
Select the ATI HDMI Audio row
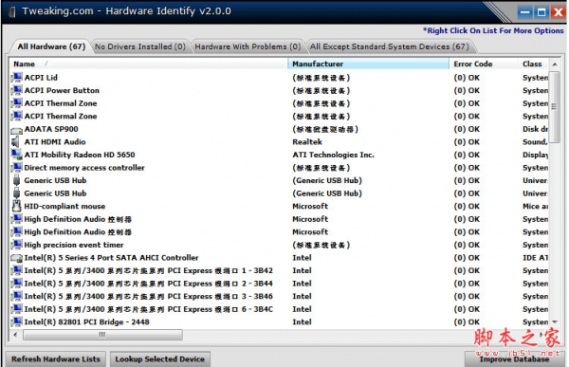[279, 142]
